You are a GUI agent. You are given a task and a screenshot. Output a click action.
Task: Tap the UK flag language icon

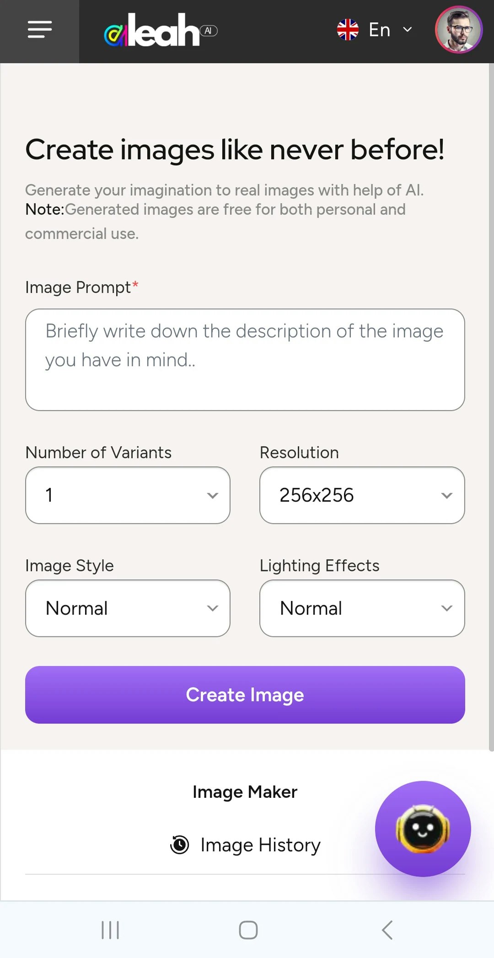(348, 30)
